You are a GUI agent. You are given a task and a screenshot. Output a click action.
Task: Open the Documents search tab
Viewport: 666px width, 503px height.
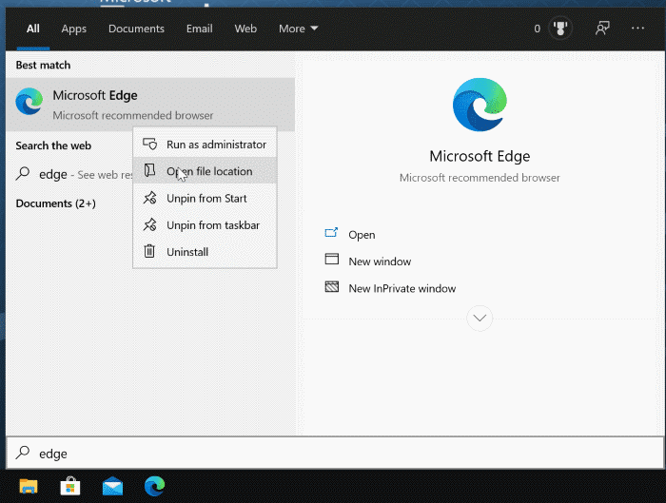[x=136, y=29]
